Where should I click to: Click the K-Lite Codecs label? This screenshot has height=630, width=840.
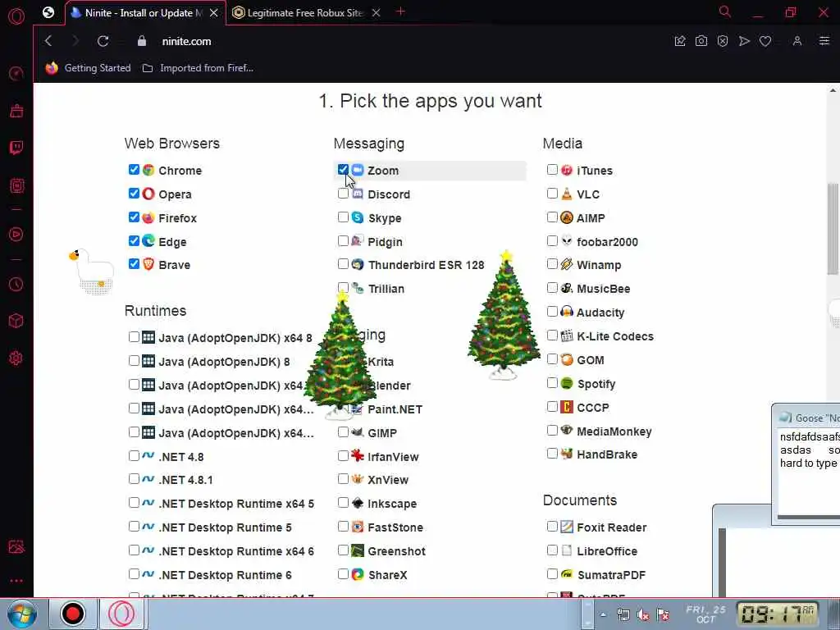point(615,336)
